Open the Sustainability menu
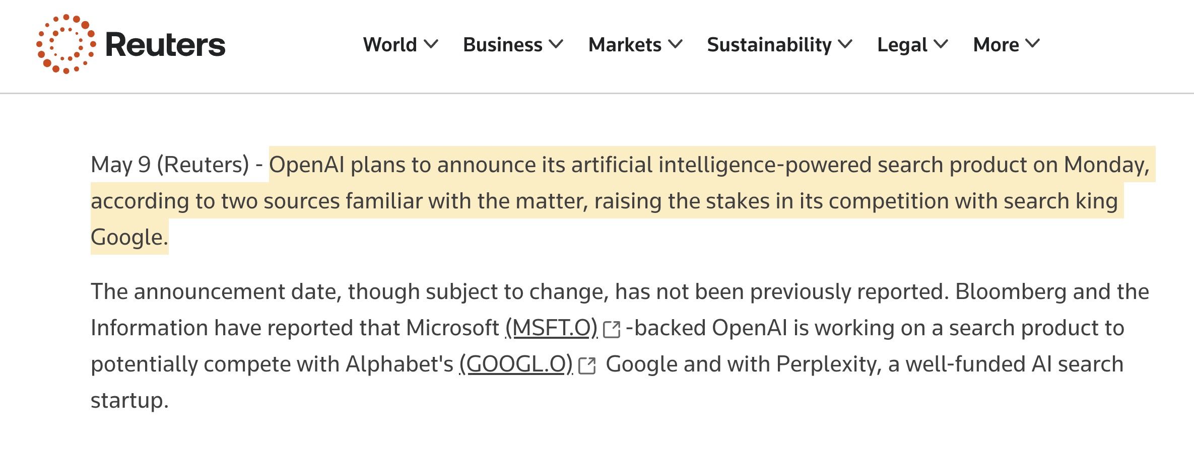 769,45
